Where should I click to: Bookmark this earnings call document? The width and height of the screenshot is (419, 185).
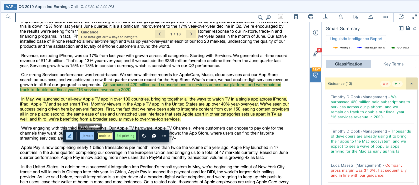tap(296, 17)
